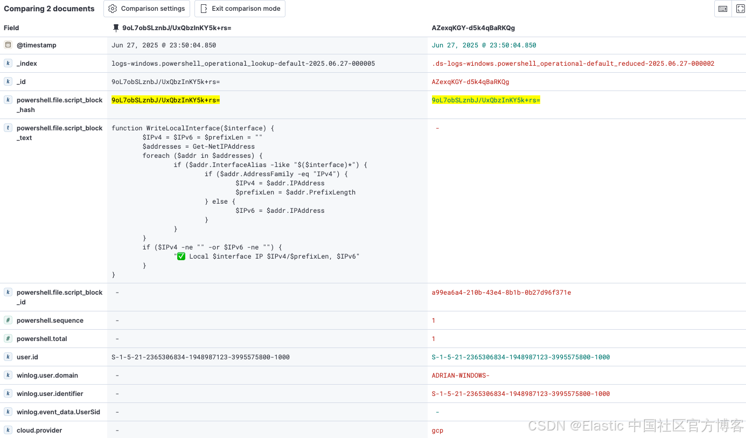Click powershell.sequence field name
Screen dimensions: 746x438
tap(50, 321)
